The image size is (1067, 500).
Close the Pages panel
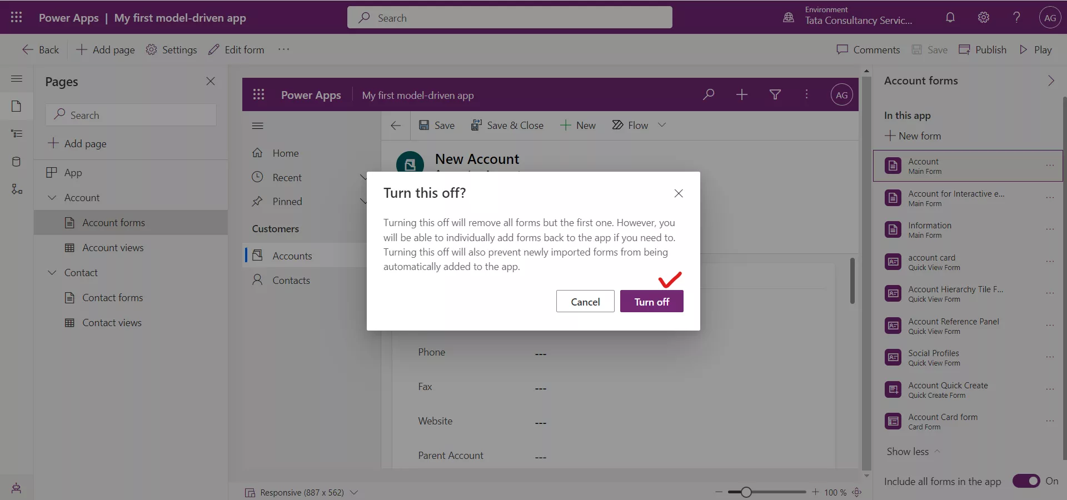211,81
